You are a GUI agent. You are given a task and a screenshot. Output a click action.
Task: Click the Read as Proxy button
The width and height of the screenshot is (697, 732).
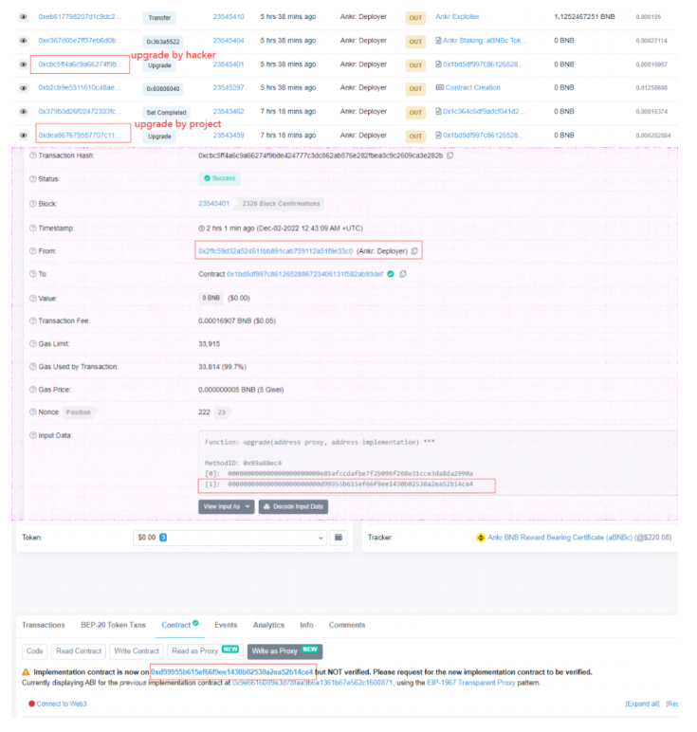[x=206, y=650]
